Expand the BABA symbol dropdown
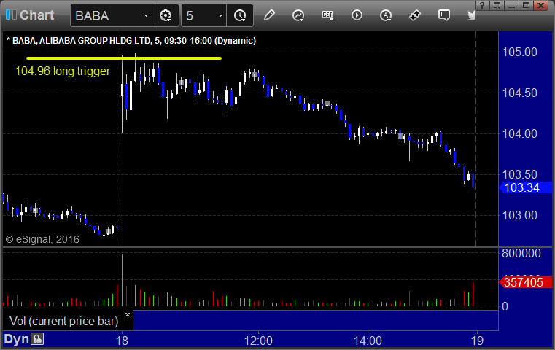 pos(146,15)
